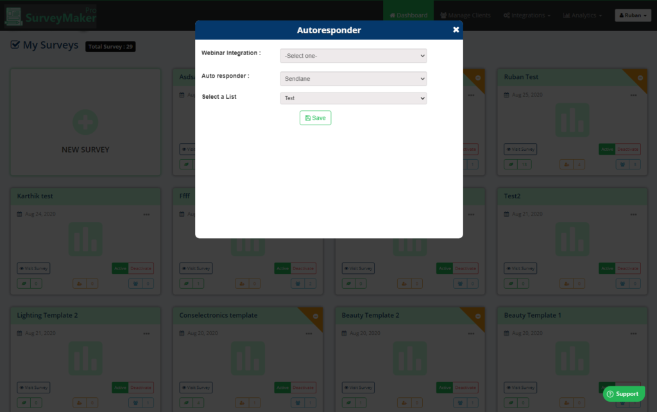The width and height of the screenshot is (657, 412).
Task: Set Test2 survey to Active
Action: click(x=607, y=268)
